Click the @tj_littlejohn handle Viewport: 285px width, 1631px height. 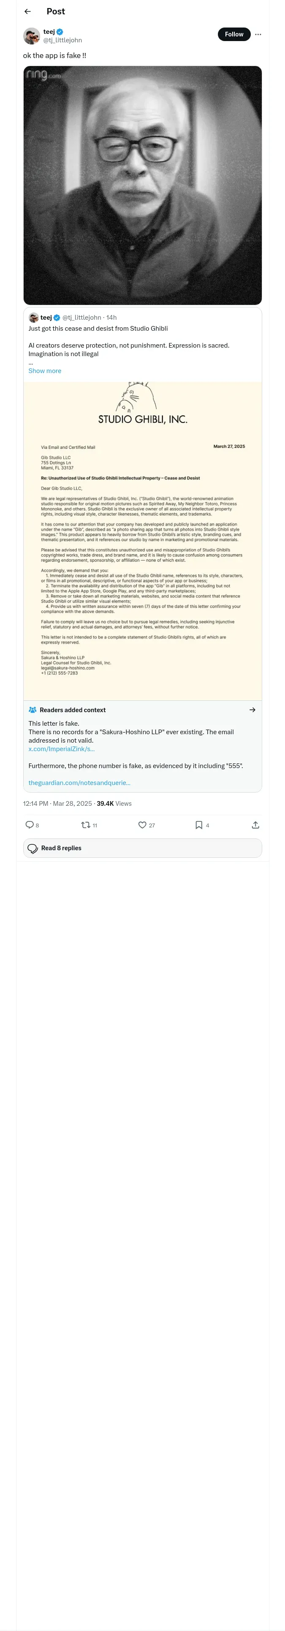click(62, 40)
